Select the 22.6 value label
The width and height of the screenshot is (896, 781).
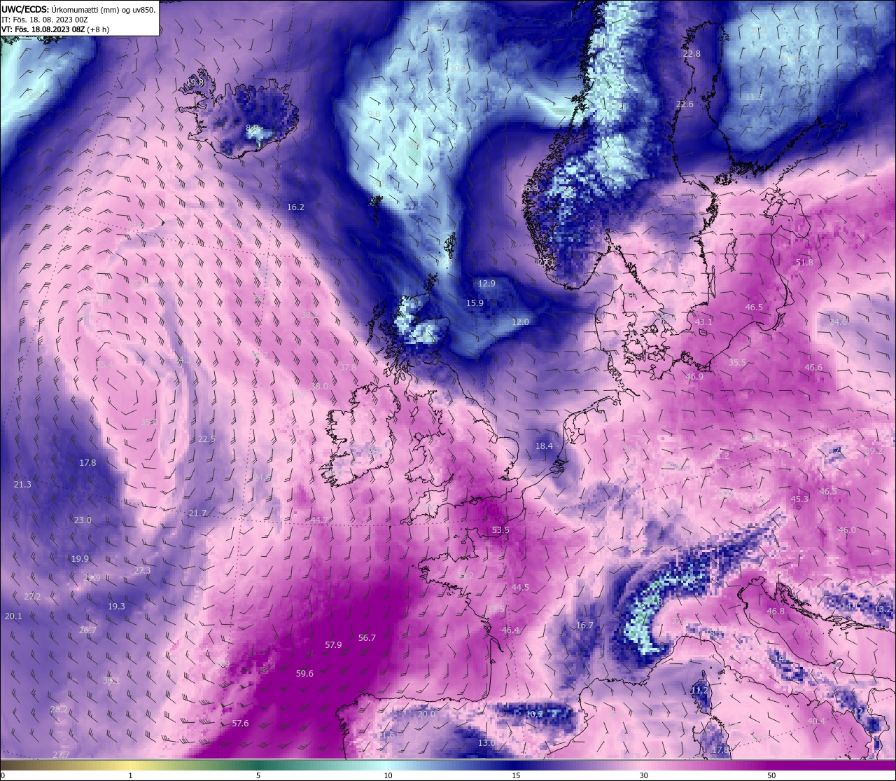685,104
